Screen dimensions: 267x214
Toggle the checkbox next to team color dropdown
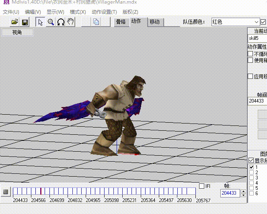coord(263,22)
